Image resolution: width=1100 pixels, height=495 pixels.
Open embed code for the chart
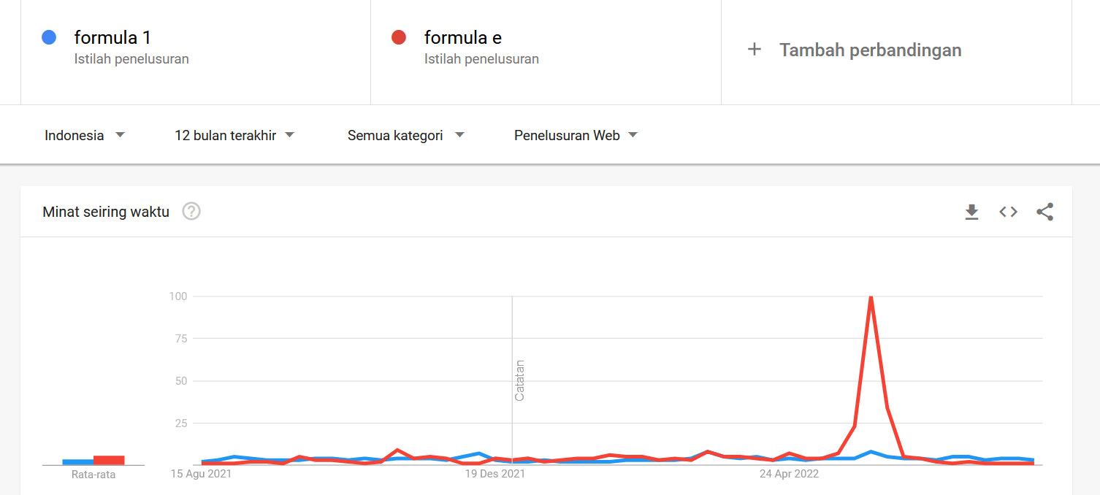coord(1008,212)
